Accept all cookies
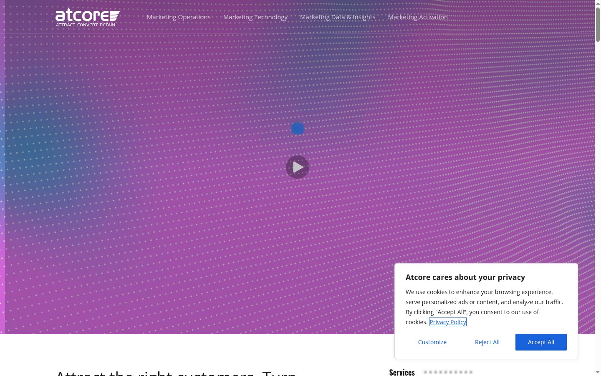 (541, 342)
